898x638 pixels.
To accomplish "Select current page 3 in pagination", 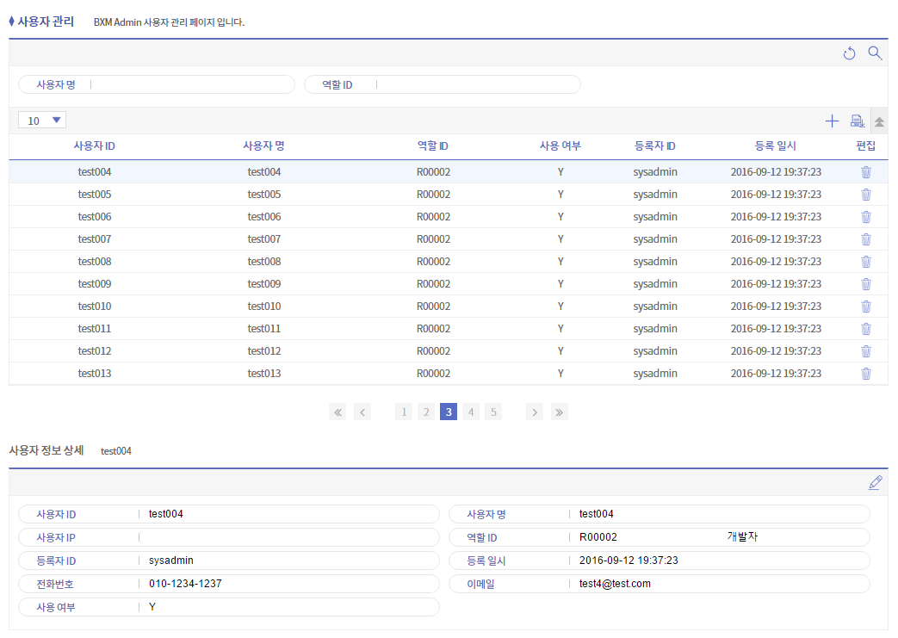I will point(449,412).
